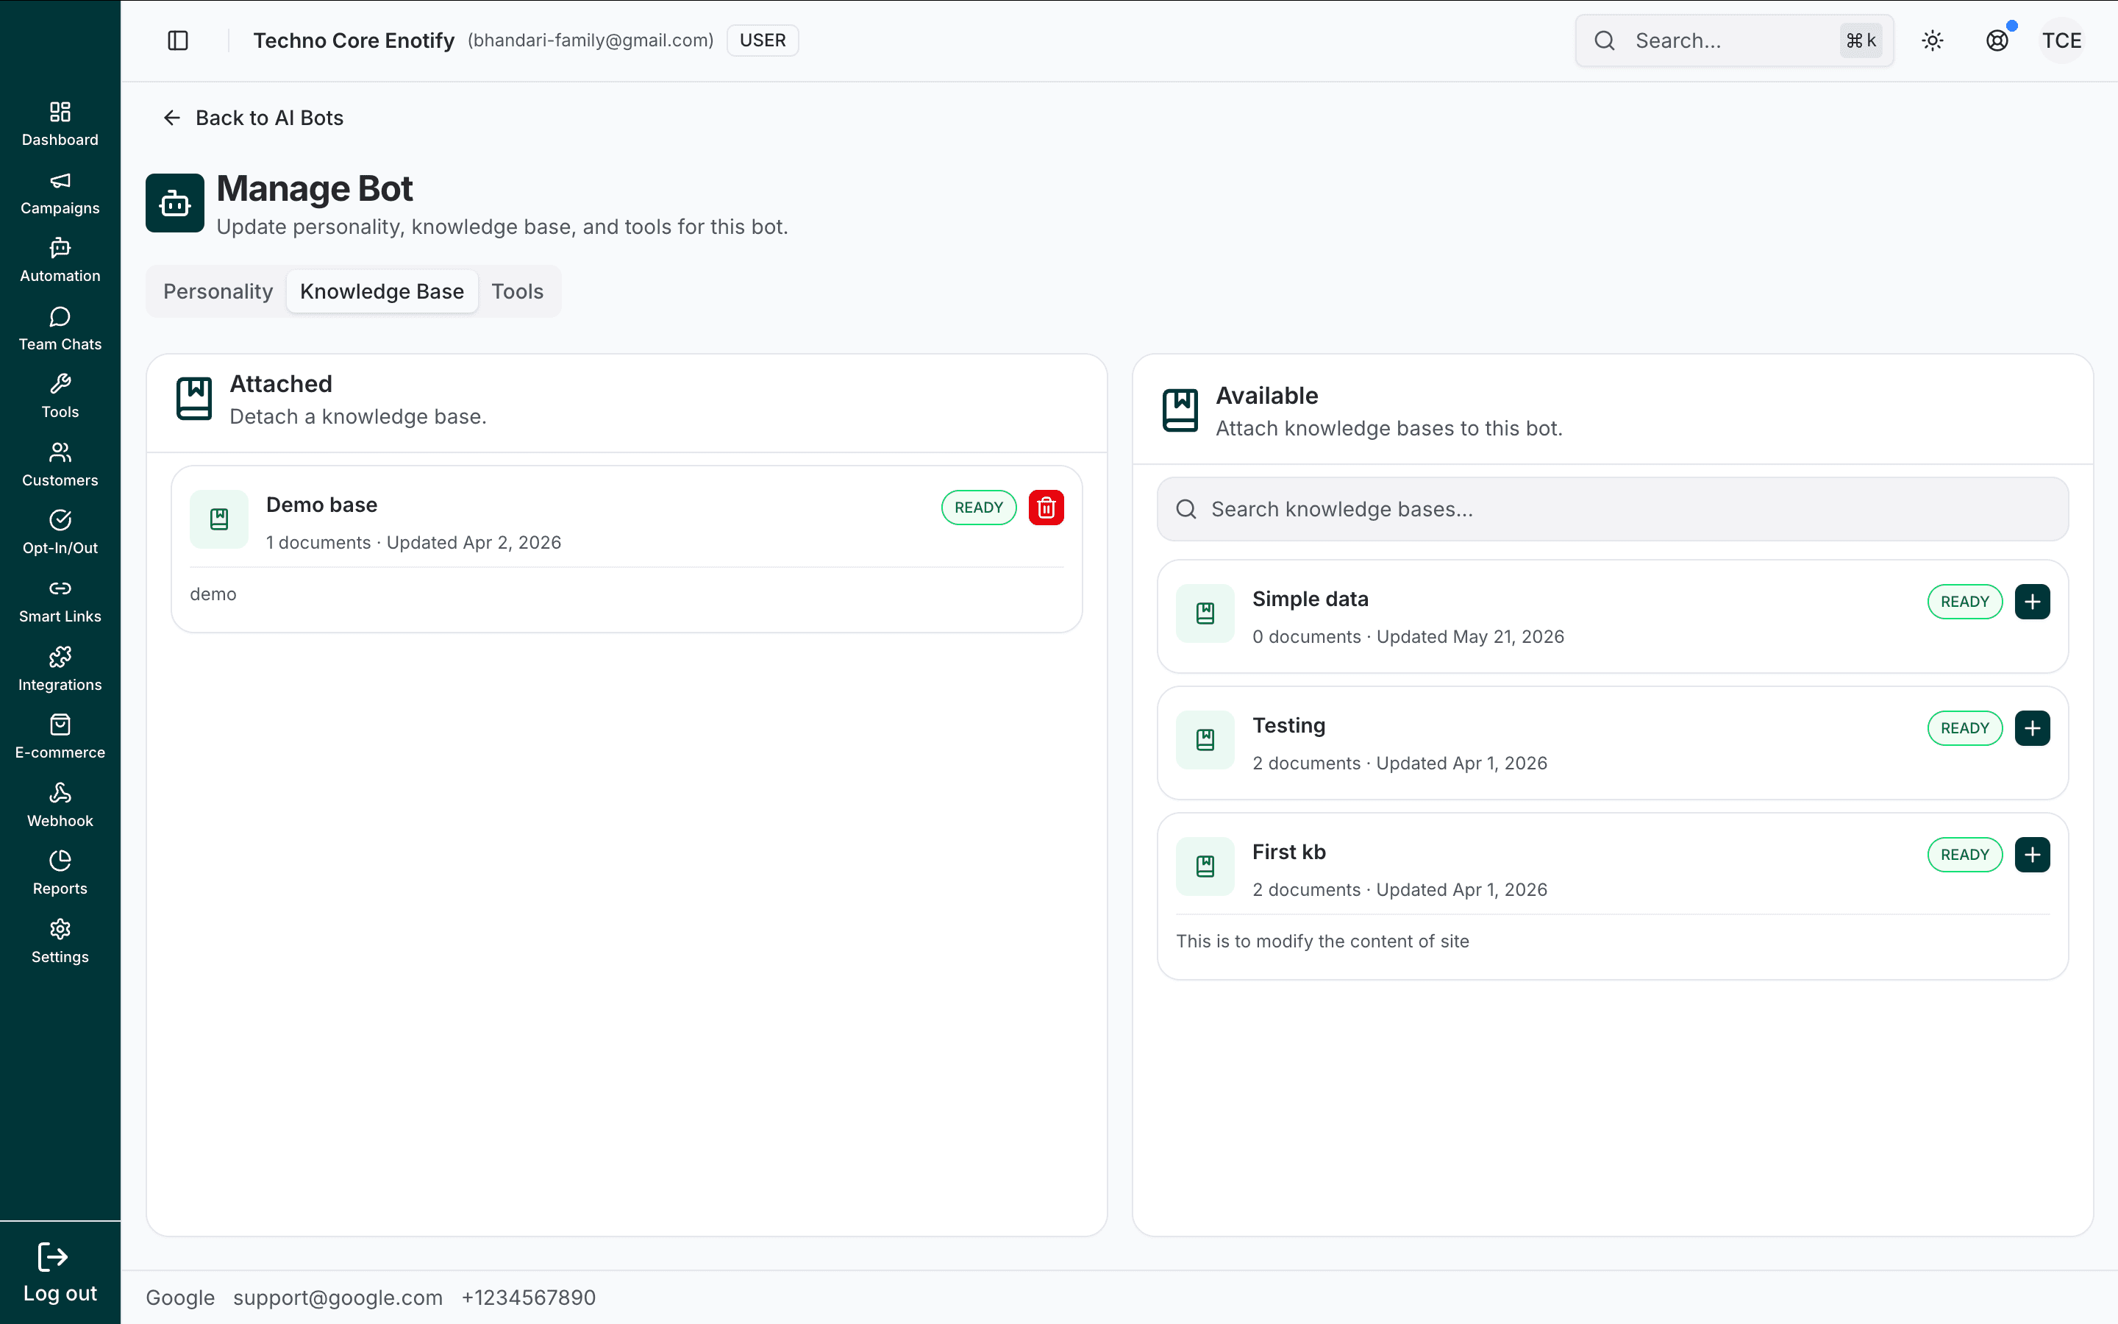Click the support@google.com footer email
Image resolution: width=2118 pixels, height=1324 pixels.
[x=338, y=1298]
